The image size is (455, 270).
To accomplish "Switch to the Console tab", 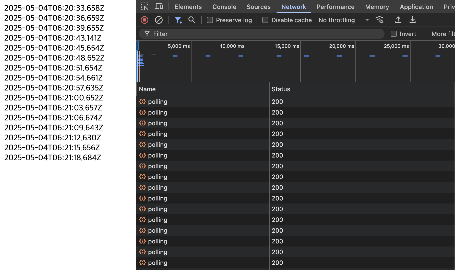I will click(x=224, y=7).
